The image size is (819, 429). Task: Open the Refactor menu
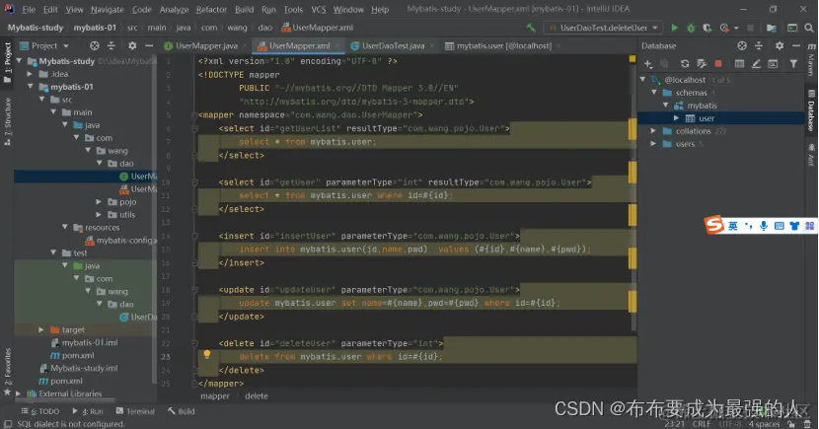(211, 10)
